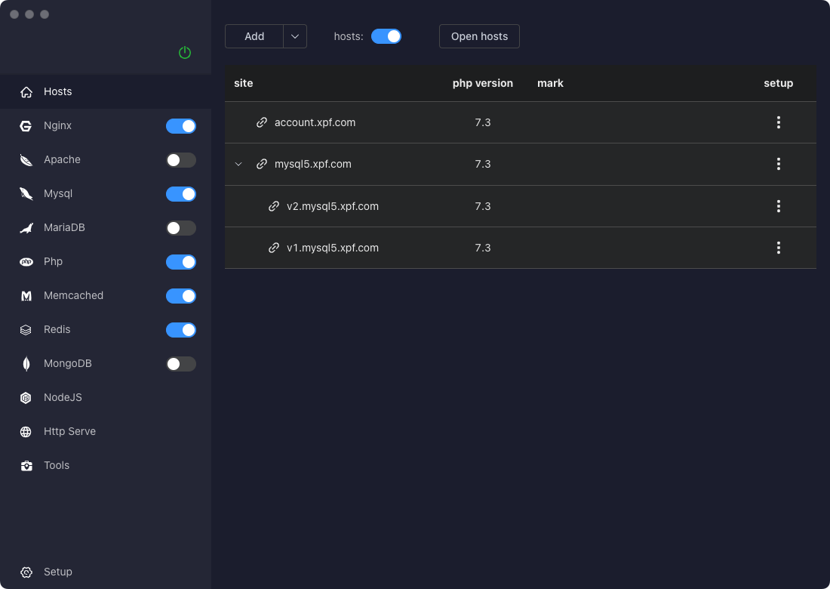This screenshot has width=830, height=589.
Task: Enable the Apache service switch
Action: (181, 160)
